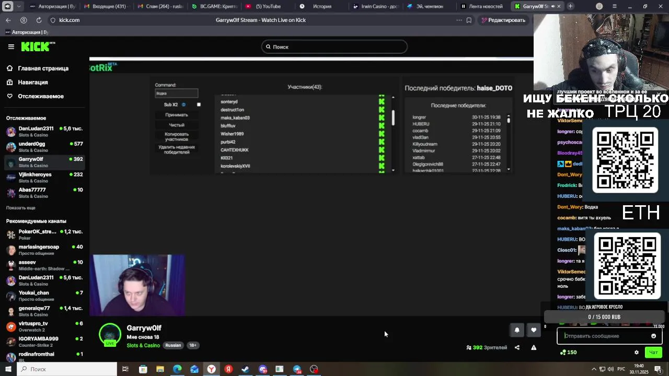The height and width of the screenshot is (376, 669).
Task: Click the KICK logo
Action: click(38, 46)
